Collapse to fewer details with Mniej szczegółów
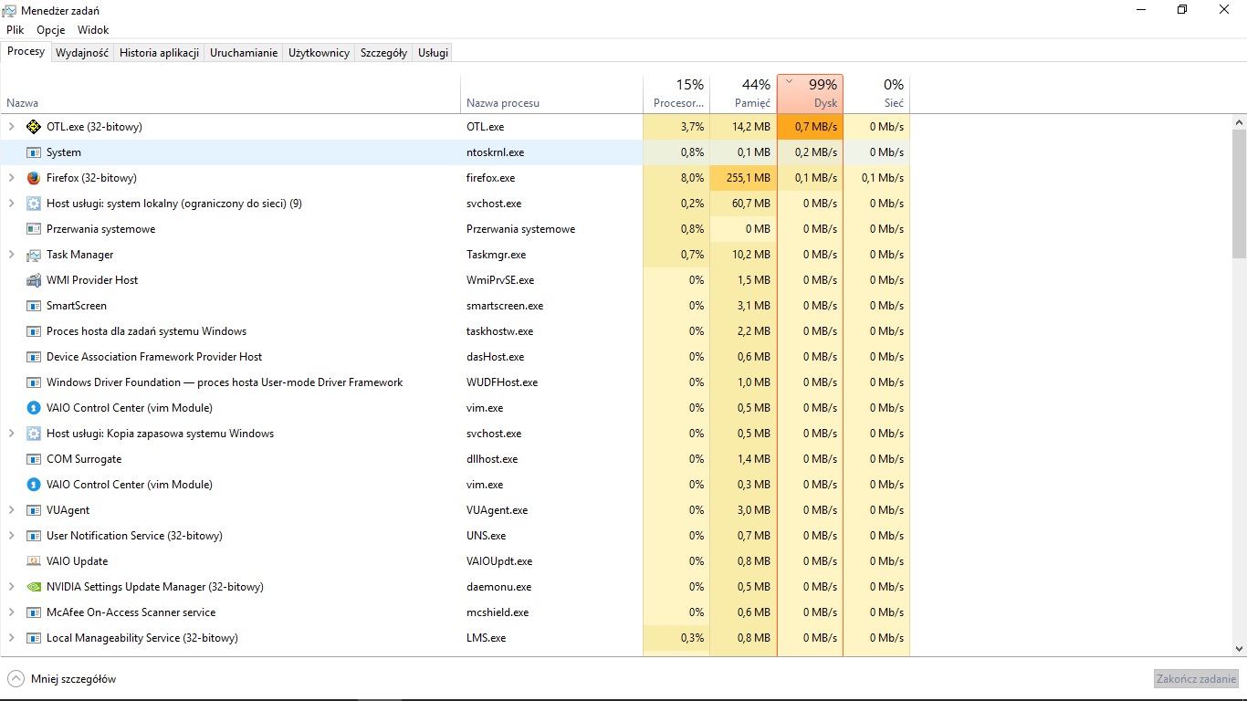Screen dimensions: 1247x701 [x=62, y=679]
